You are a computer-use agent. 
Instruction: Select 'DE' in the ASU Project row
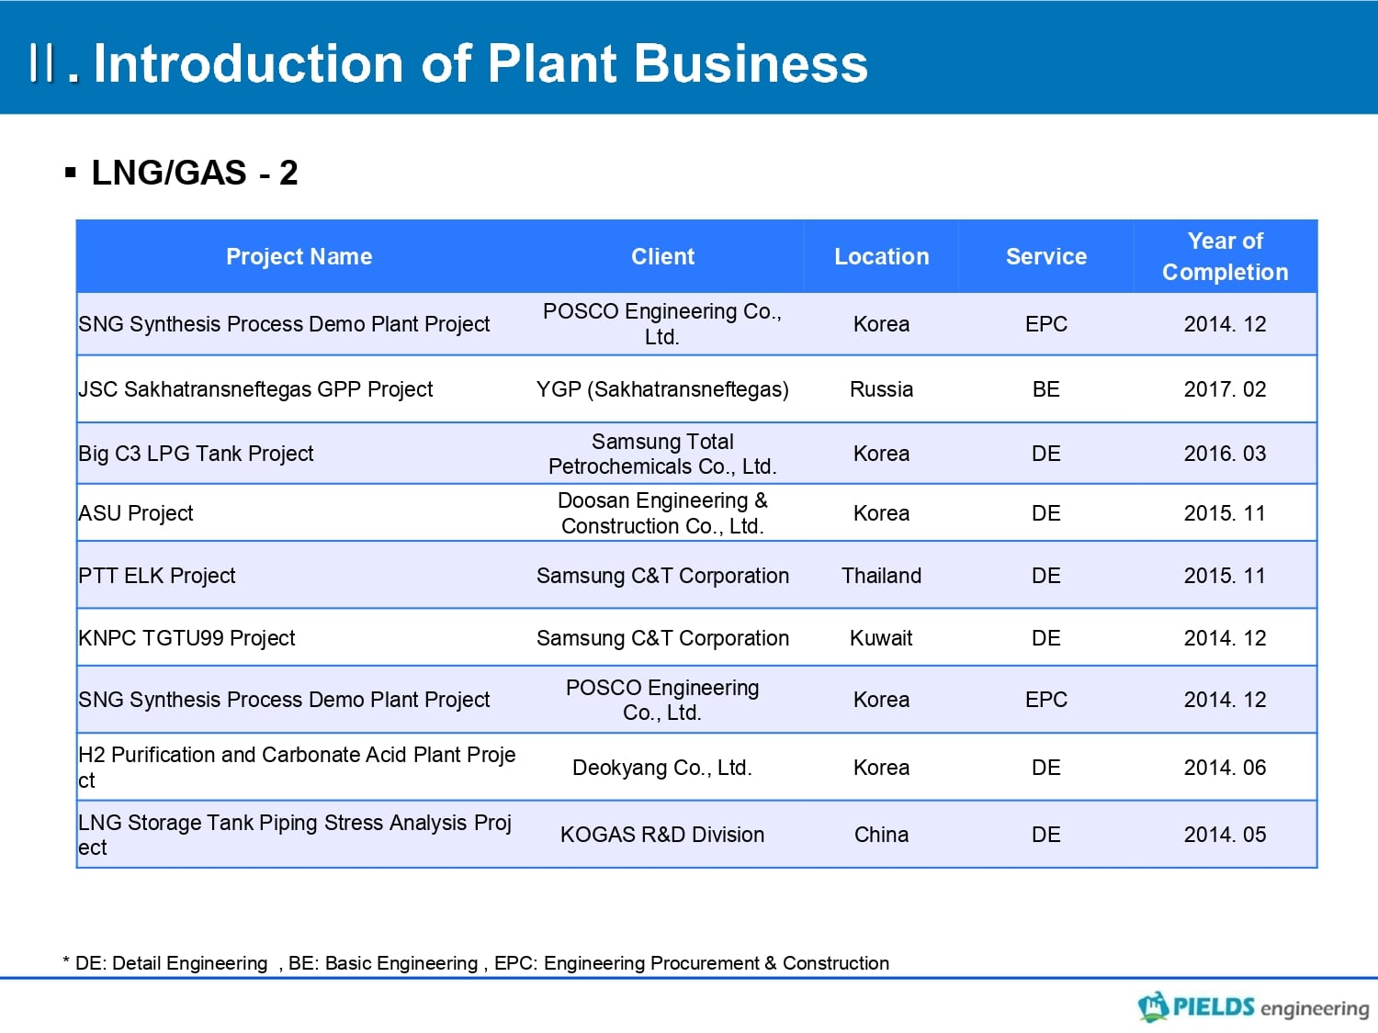(1045, 513)
